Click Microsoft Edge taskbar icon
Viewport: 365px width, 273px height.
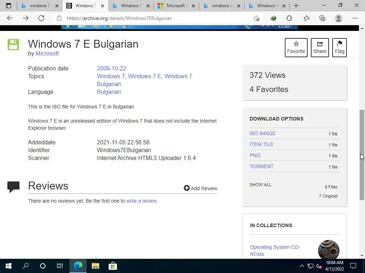point(78,266)
